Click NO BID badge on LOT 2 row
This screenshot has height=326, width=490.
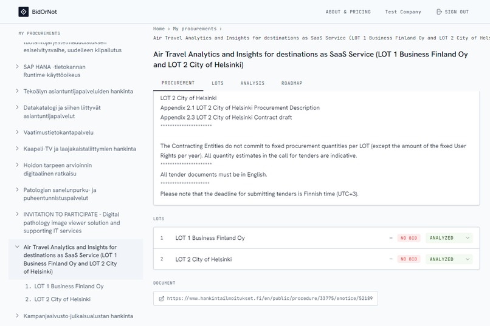point(409,259)
